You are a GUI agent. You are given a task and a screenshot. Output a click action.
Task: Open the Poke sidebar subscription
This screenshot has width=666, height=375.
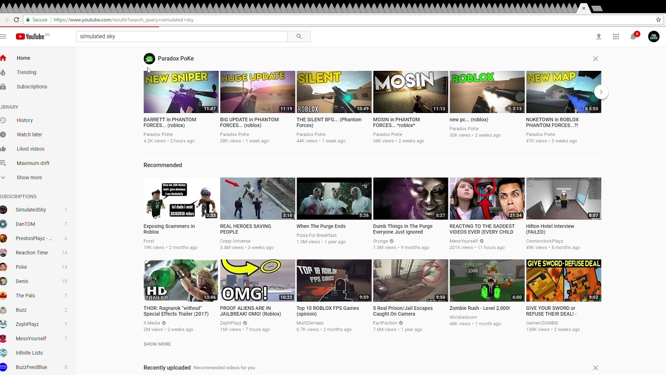click(21, 267)
